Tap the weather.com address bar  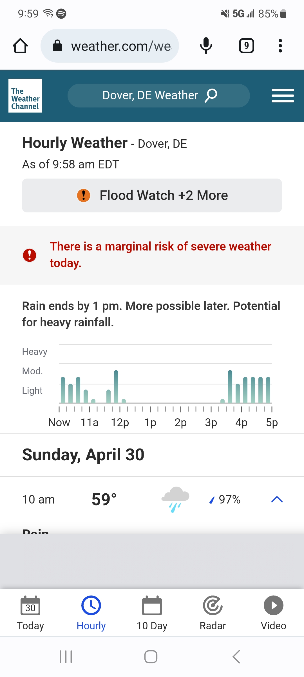pyautogui.click(x=113, y=46)
